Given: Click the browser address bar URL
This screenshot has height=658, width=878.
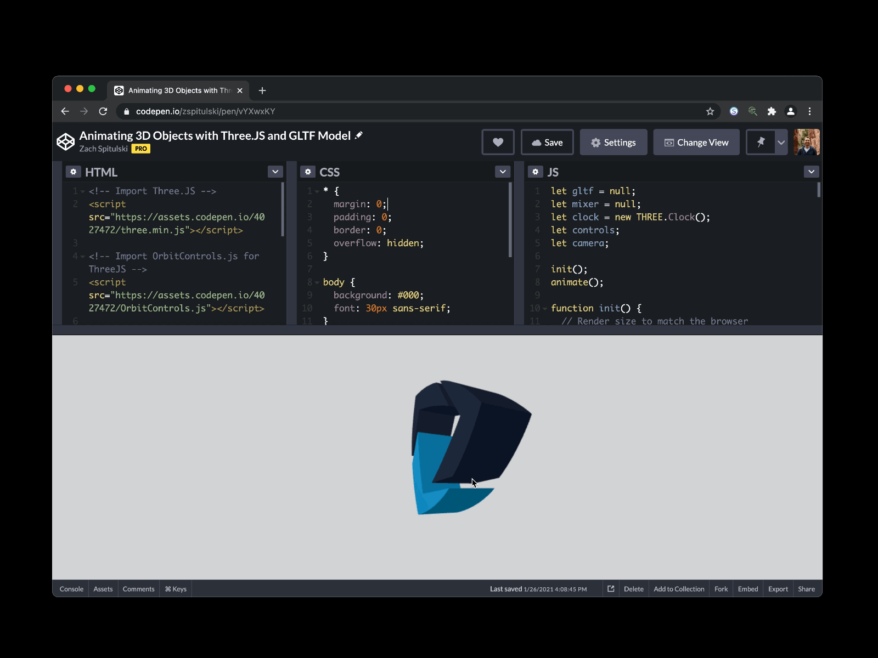Looking at the screenshot, I should click(x=205, y=111).
